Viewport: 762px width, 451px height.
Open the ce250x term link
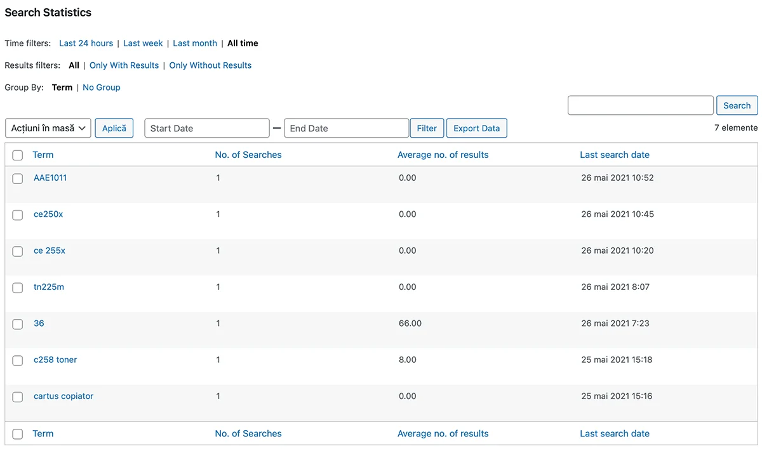click(x=48, y=214)
